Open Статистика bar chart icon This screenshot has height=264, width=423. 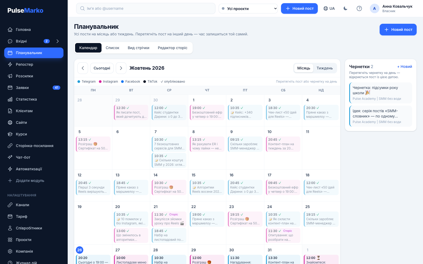coord(10,99)
